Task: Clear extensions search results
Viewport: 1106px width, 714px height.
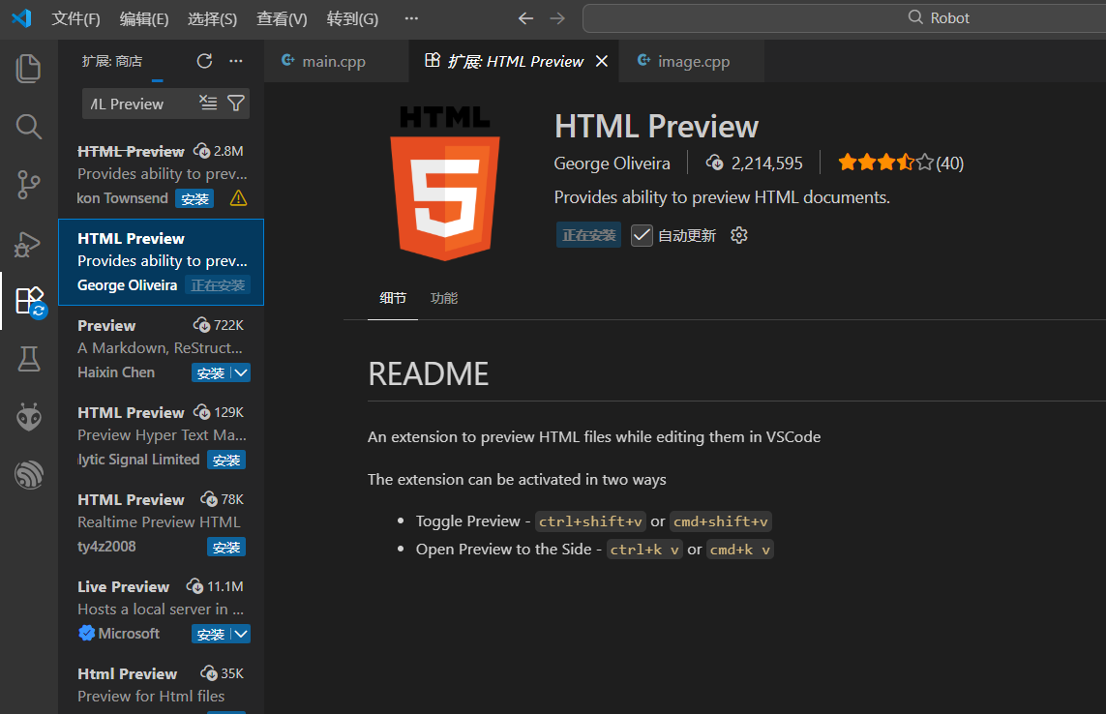Action: (x=208, y=103)
